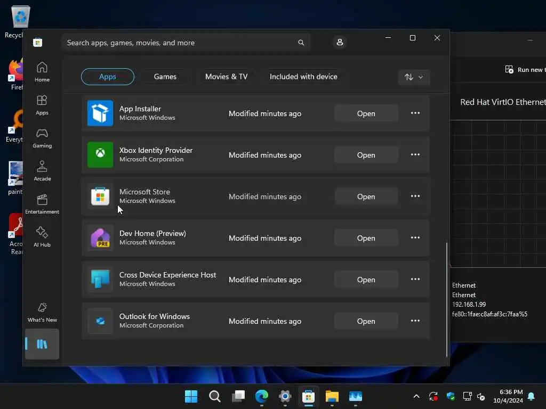Viewport: 546px width, 409px height.
Task: Open more options for Microsoft Store row
Action: [x=415, y=196]
